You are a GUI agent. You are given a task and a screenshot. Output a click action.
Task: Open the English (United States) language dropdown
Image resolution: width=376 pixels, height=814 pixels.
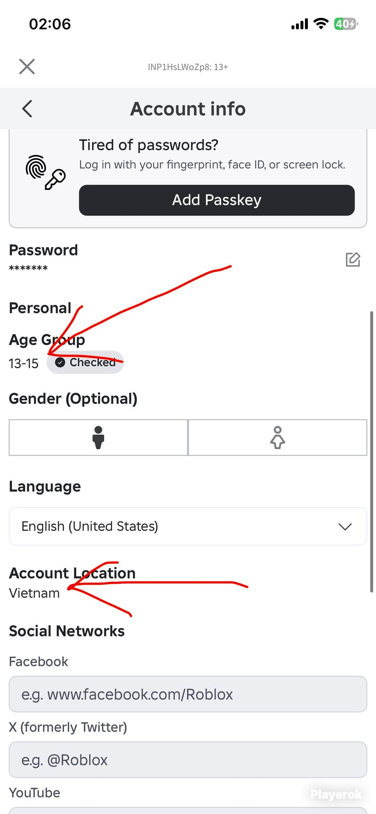(x=188, y=526)
